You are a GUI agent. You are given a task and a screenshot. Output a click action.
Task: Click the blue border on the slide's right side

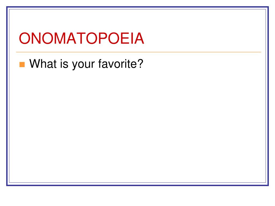click(x=268, y=96)
